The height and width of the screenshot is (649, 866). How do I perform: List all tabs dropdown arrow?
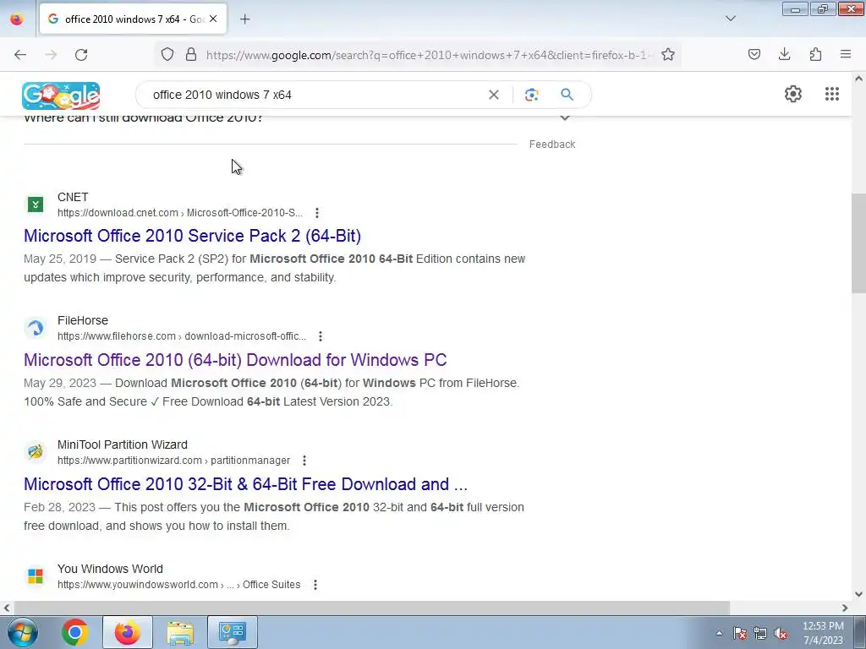731,19
